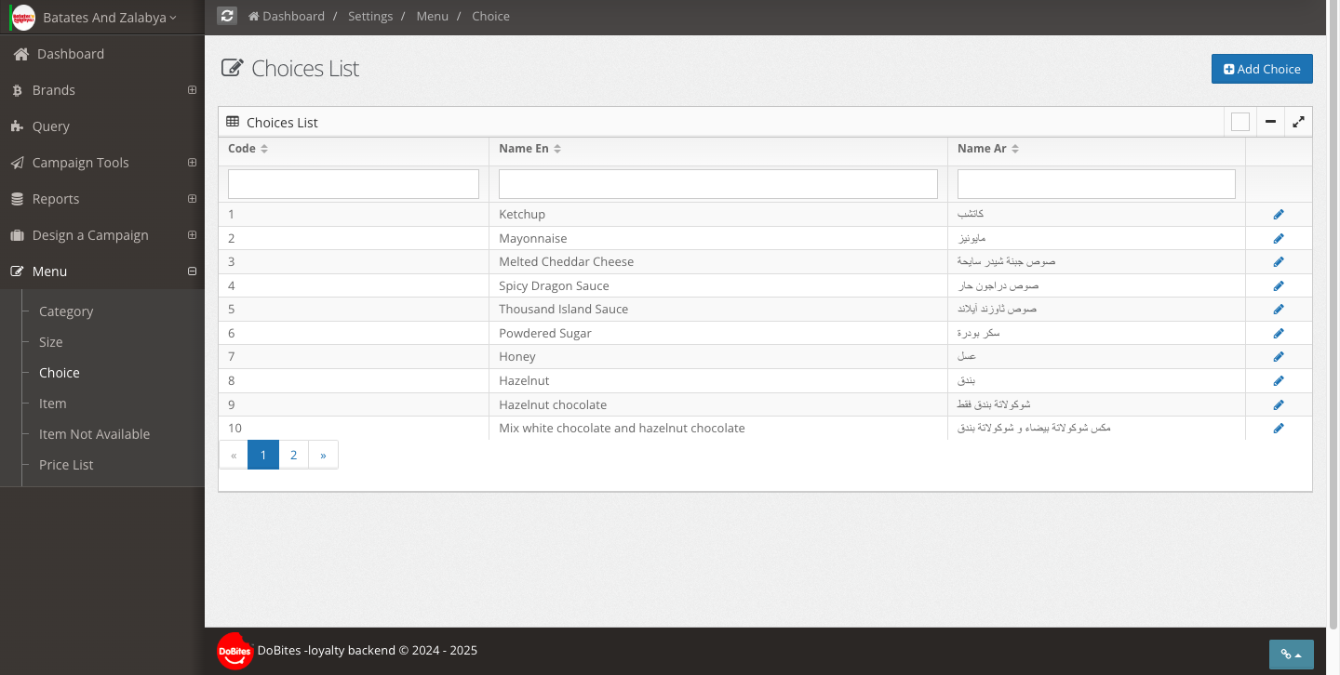
Task: Click the Powdered Sugar cell
Action: (x=718, y=333)
